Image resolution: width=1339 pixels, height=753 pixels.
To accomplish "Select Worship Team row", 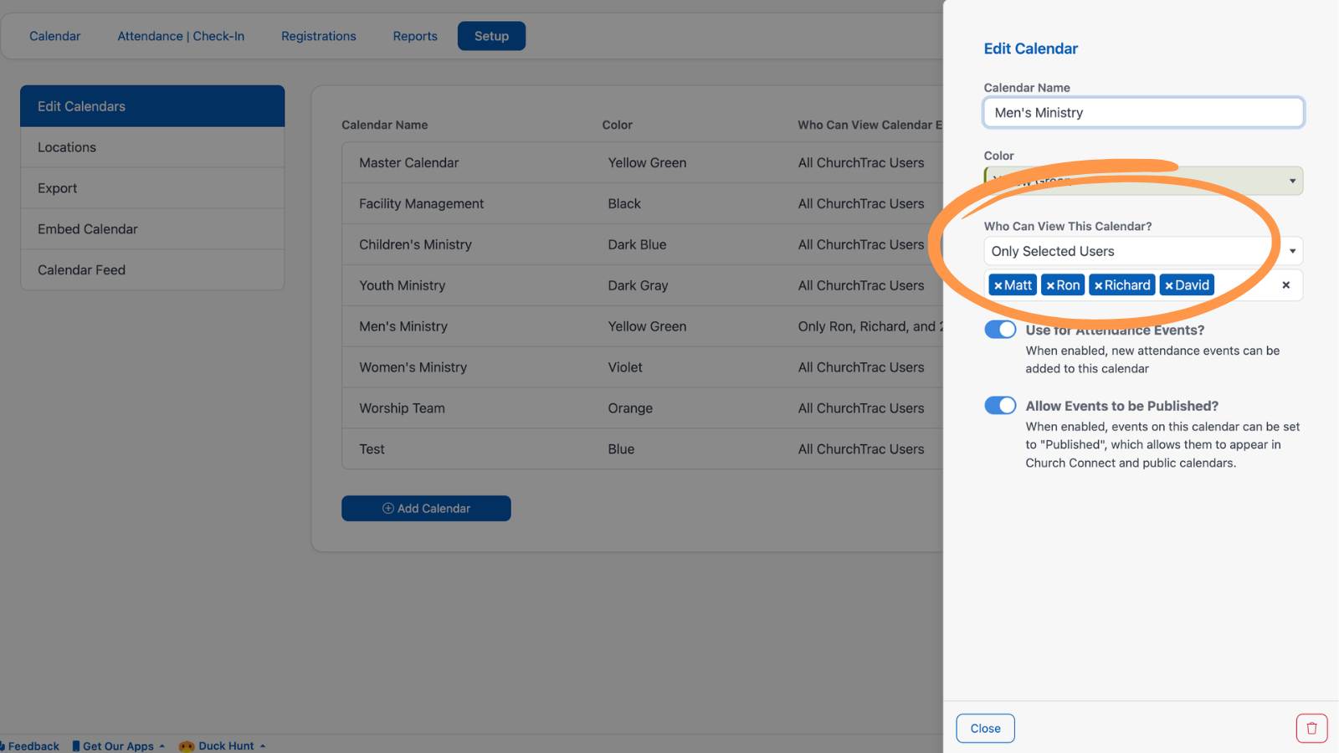I will click(643, 408).
